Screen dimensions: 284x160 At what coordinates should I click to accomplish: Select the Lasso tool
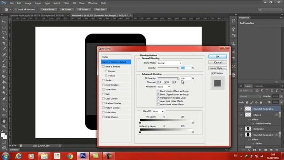pyautogui.click(x=4, y=32)
